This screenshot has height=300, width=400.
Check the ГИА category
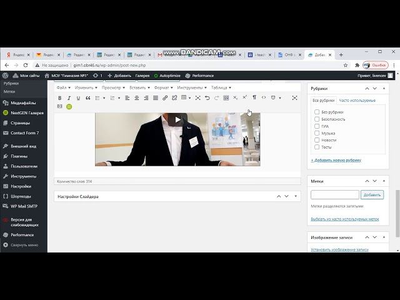(317, 126)
